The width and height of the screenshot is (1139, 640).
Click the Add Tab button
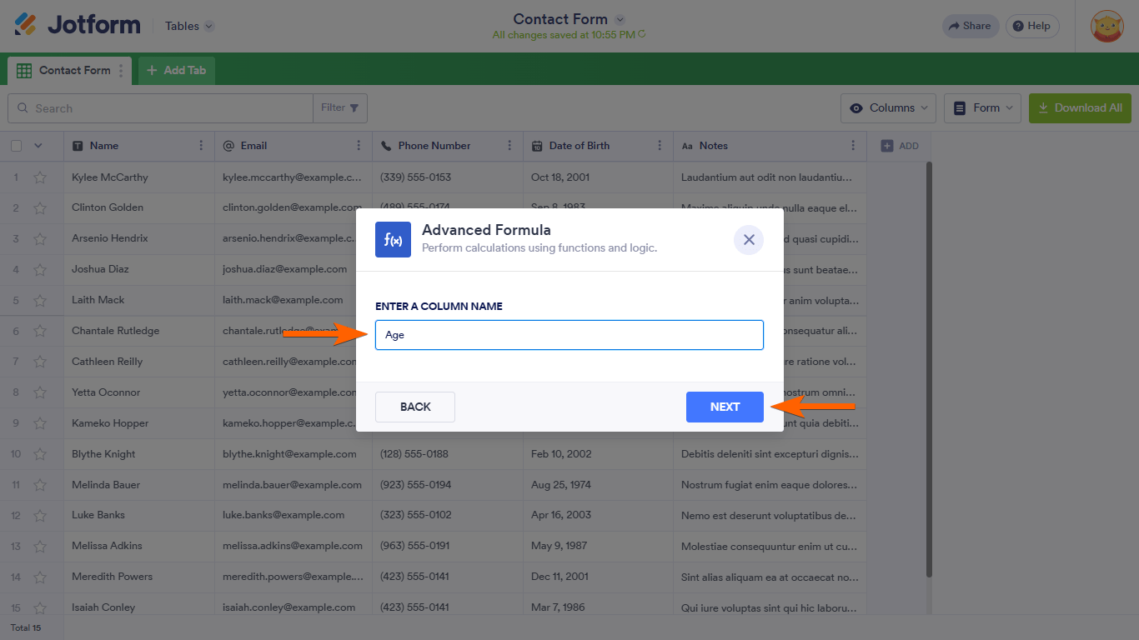click(177, 71)
